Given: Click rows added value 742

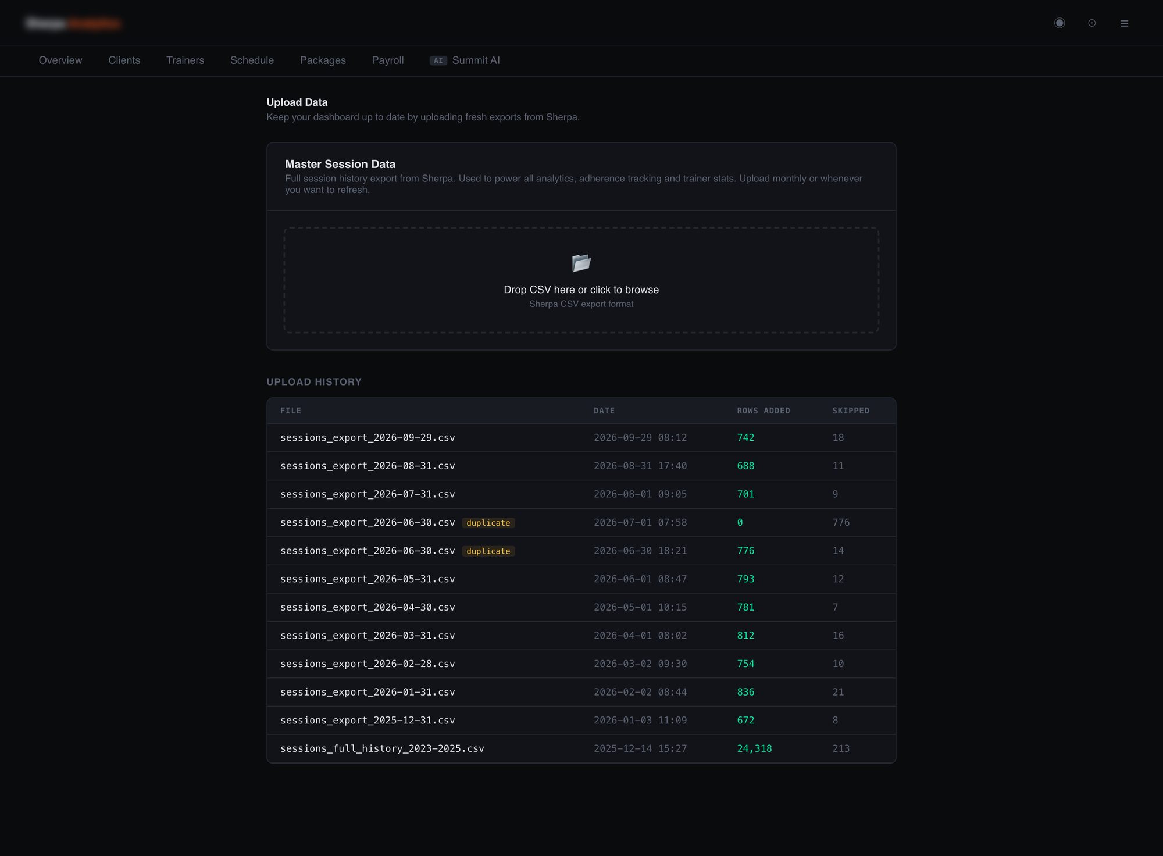Looking at the screenshot, I should click(745, 438).
